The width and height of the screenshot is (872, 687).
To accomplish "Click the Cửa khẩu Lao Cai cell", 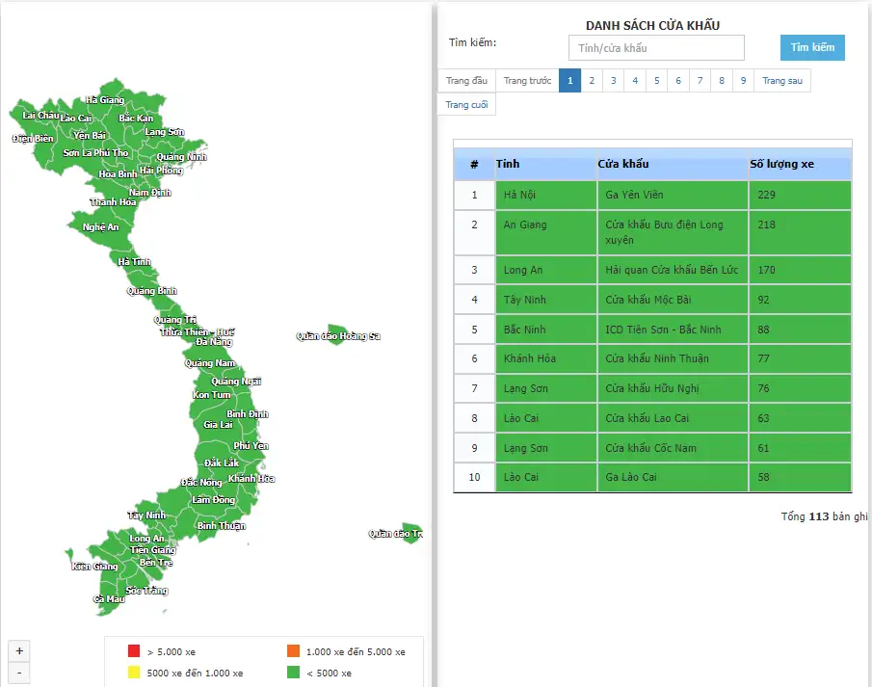I will [673, 418].
